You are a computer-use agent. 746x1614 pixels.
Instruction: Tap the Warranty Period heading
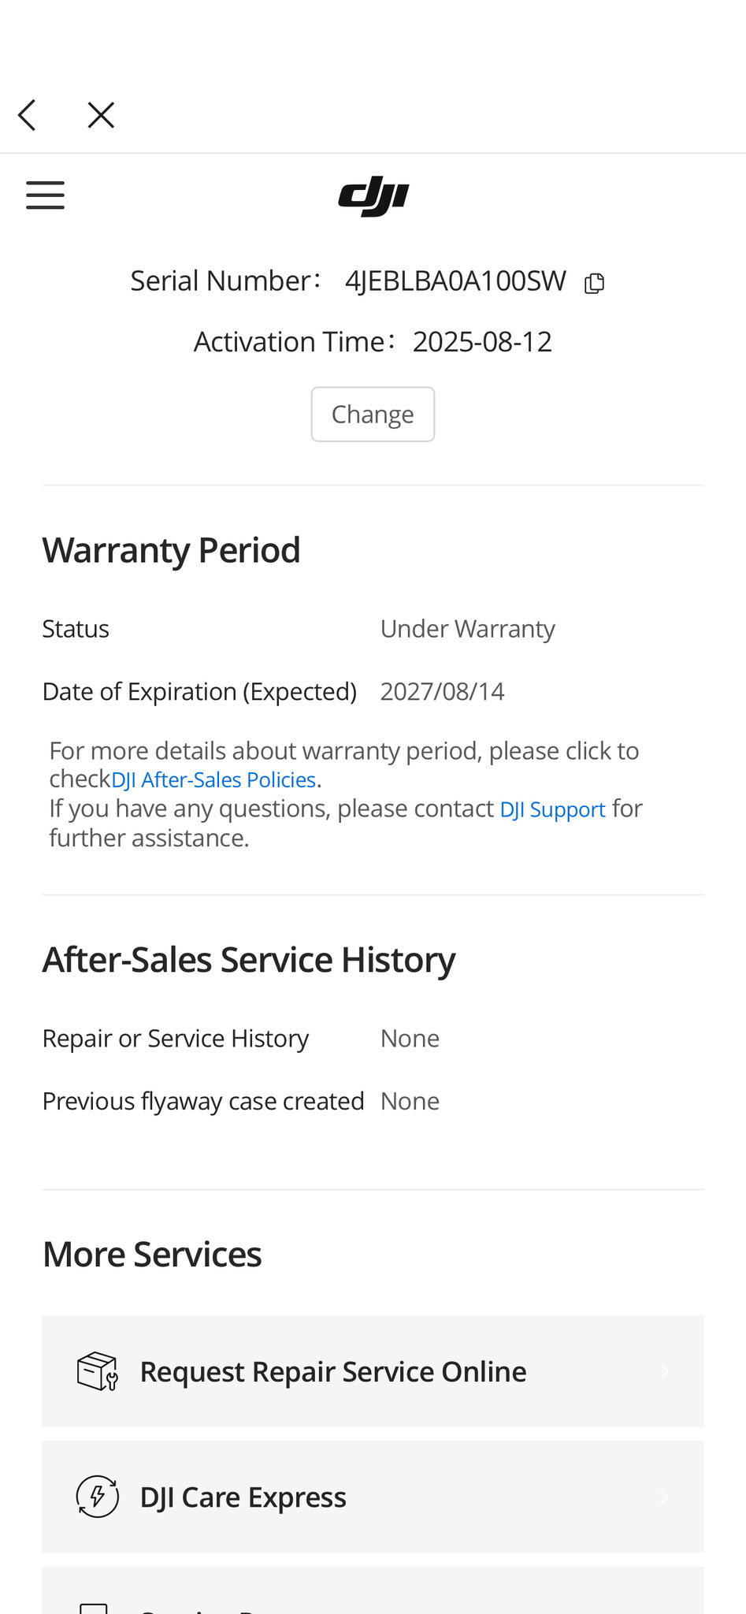[x=171, y=550]
